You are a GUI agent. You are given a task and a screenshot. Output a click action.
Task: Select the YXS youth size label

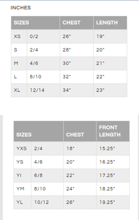pyautogui.click(x=21, y=148)
